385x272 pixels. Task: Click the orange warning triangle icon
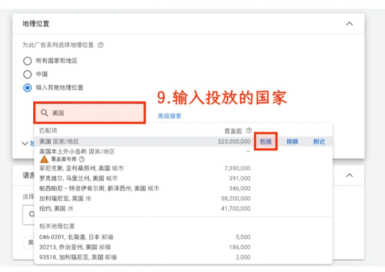tap(44, 160)
